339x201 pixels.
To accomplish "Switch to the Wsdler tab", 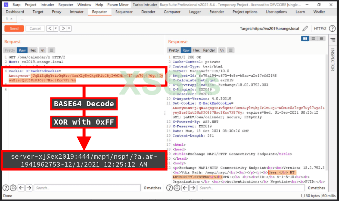I will click(x=319, y=12).
